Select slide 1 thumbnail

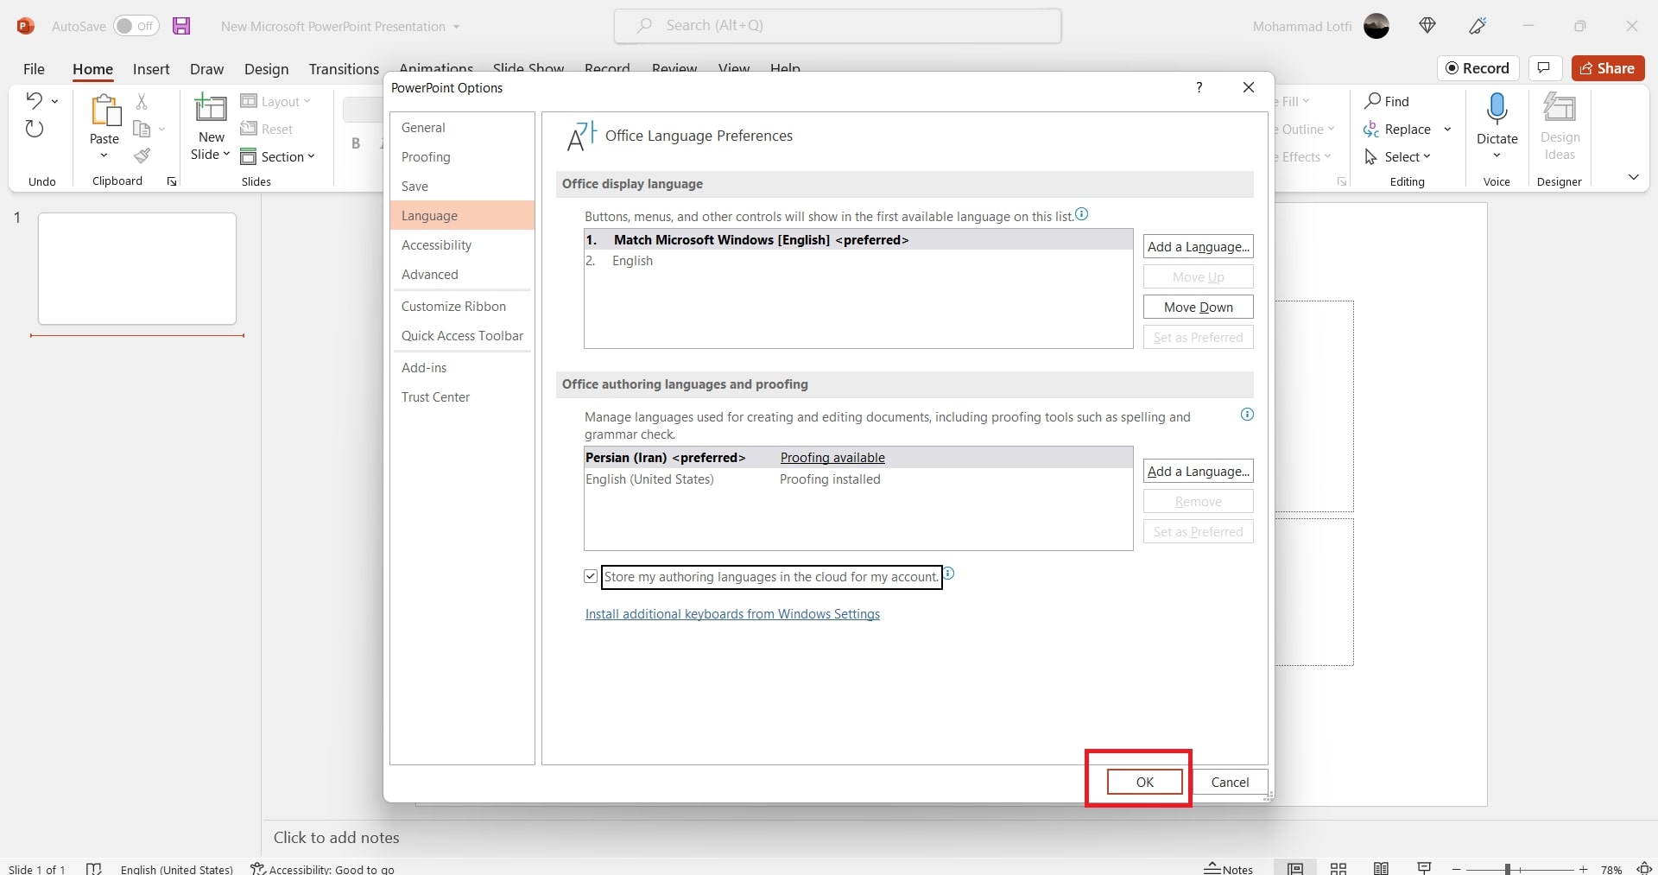pyautogui.click(x=137, y=269)
